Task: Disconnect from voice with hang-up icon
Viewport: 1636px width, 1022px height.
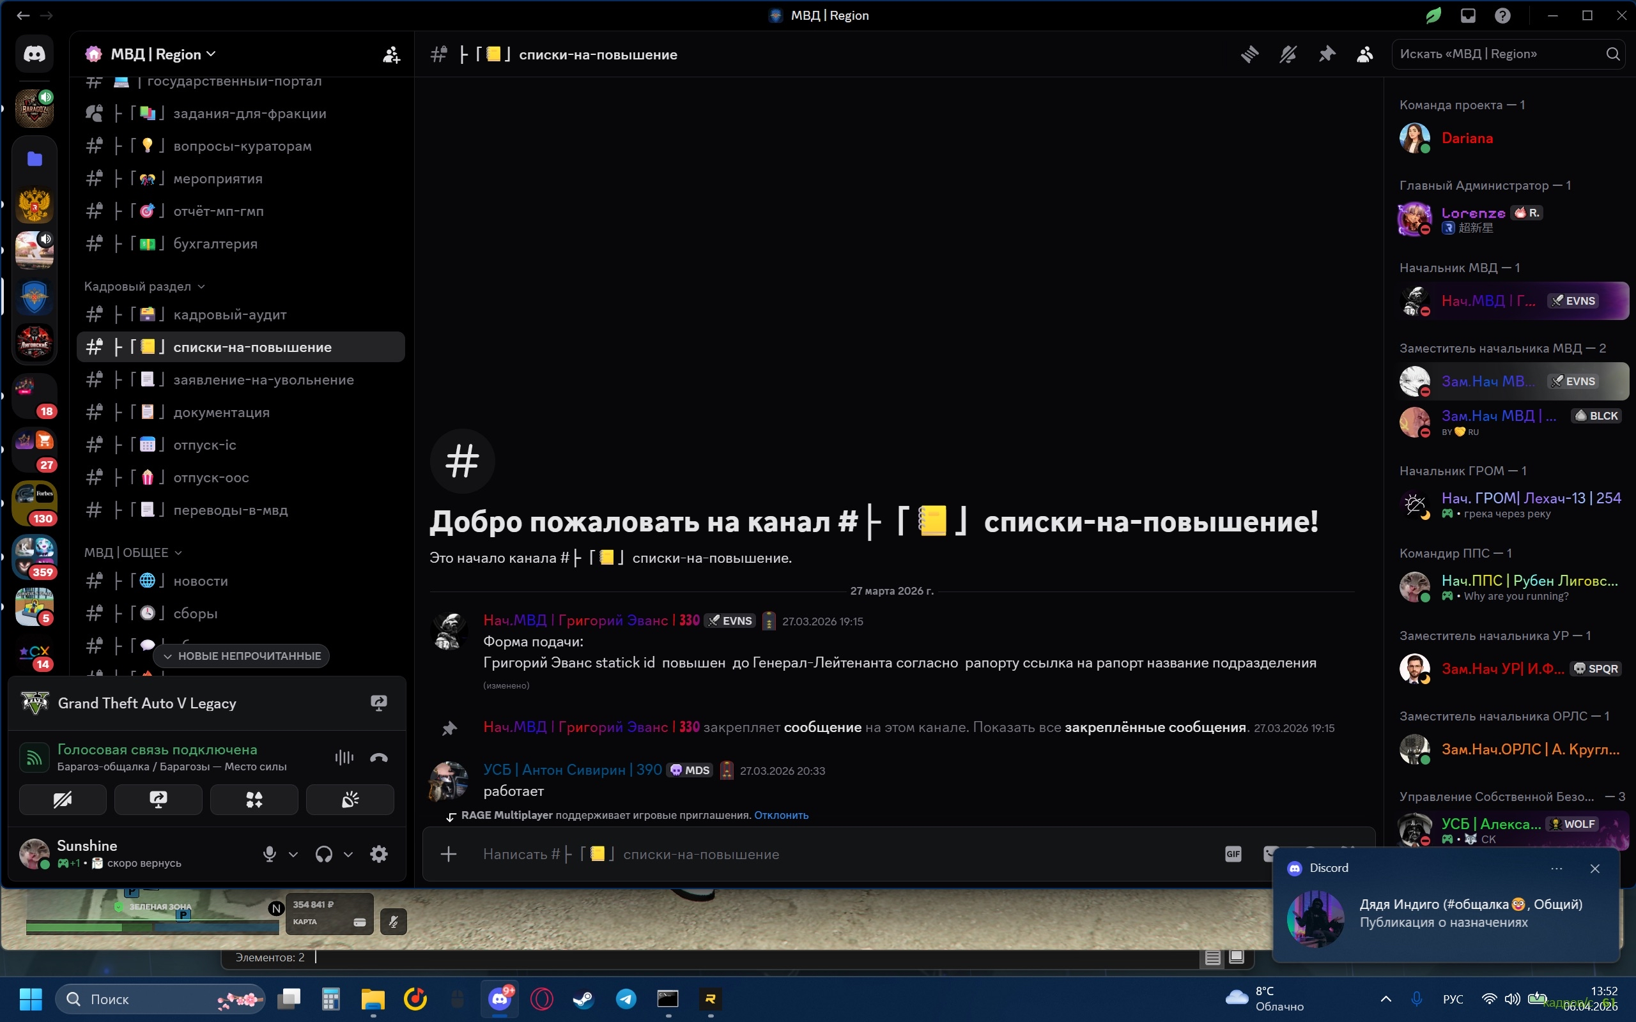Action: (378, 758)
